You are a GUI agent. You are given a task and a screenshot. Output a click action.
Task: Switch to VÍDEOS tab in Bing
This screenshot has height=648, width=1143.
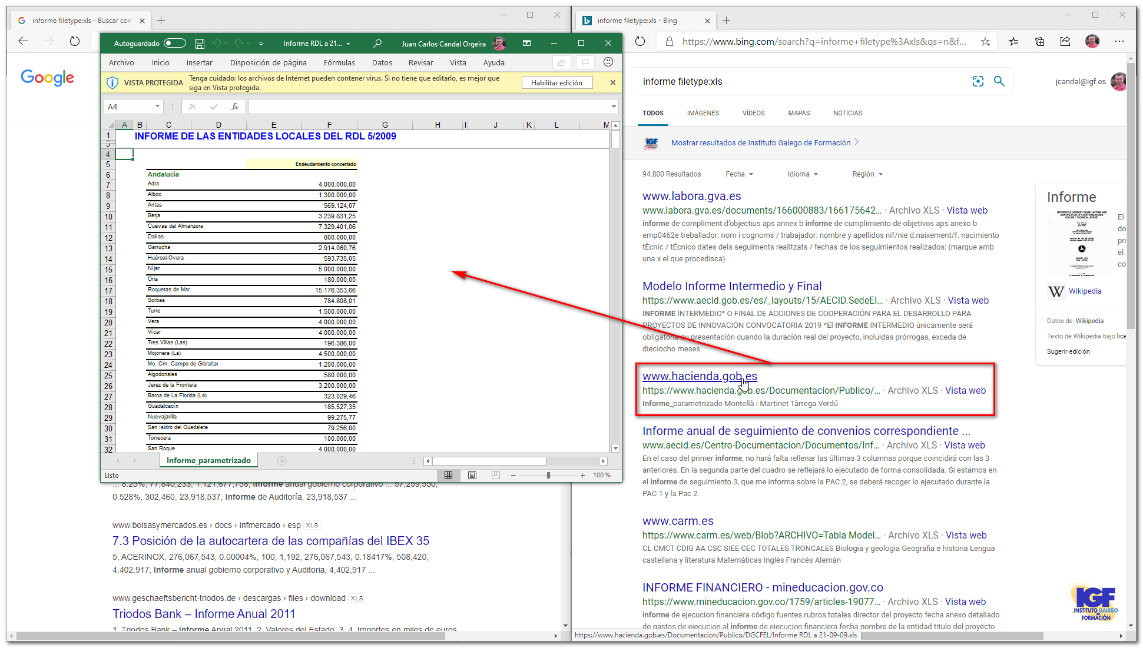754,113
